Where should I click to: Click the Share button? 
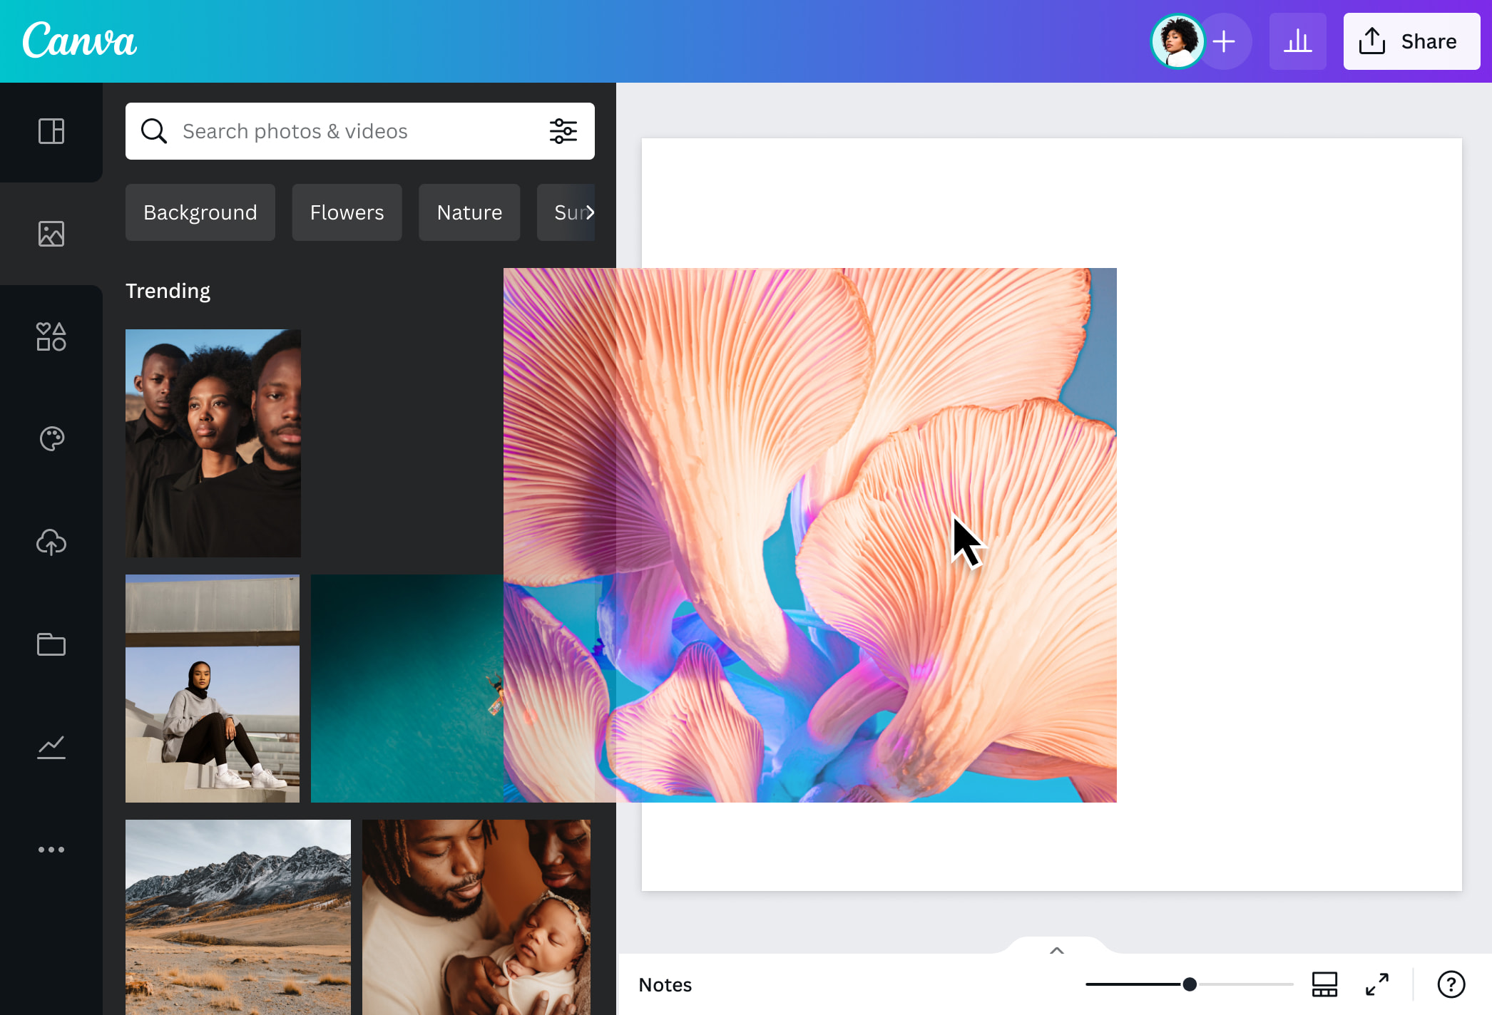pos(1411,41)
